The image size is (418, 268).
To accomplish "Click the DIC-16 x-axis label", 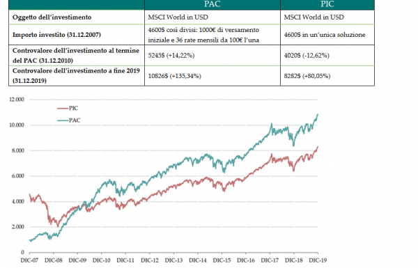I will pyautogui.click(x=246, y=260).
